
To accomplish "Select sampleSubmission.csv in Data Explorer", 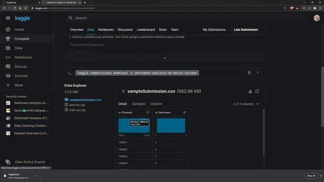I will click(85, 100).
